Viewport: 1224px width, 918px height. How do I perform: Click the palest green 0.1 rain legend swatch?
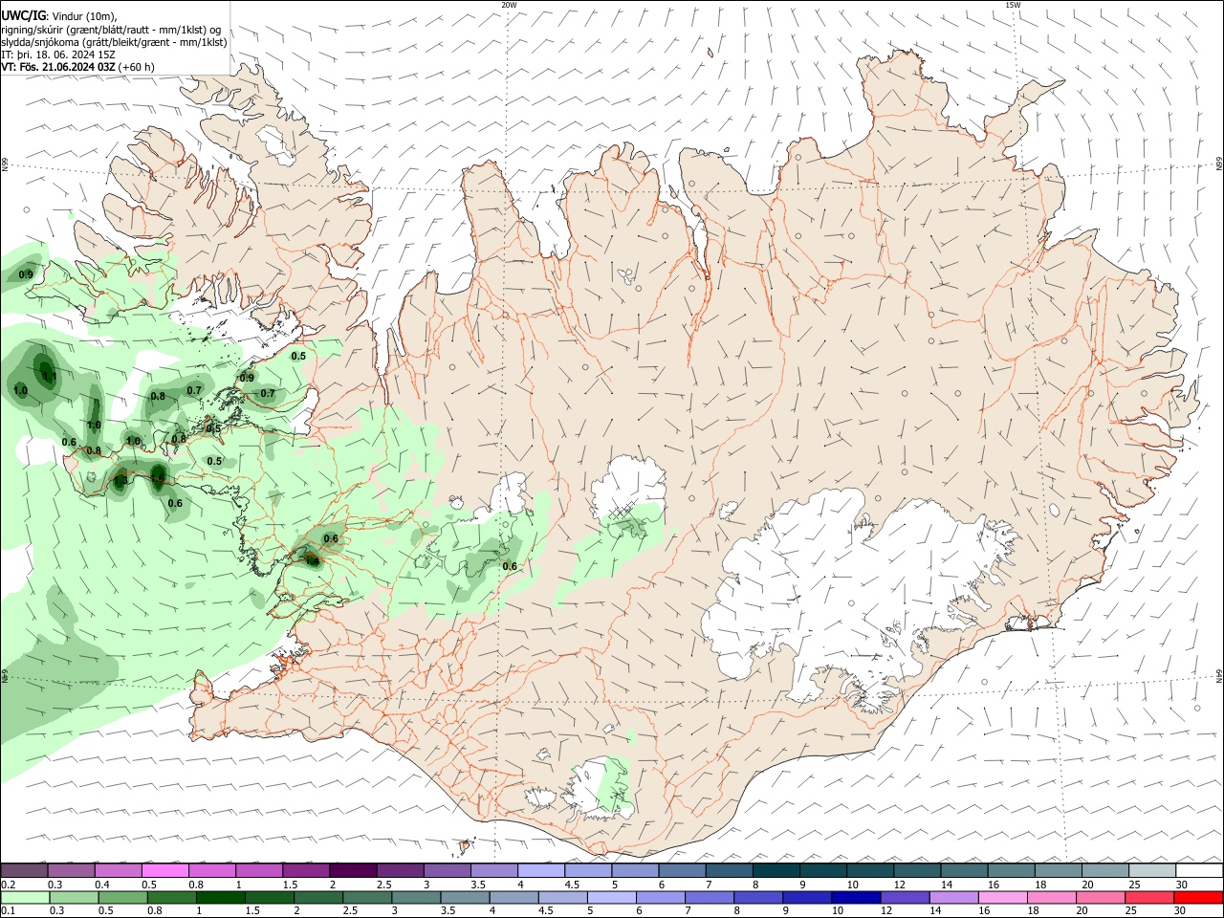pyautogui.click(x=24, y=898)
